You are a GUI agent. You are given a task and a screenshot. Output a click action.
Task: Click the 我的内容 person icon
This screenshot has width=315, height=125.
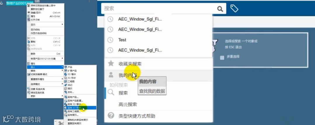point(111,75)
